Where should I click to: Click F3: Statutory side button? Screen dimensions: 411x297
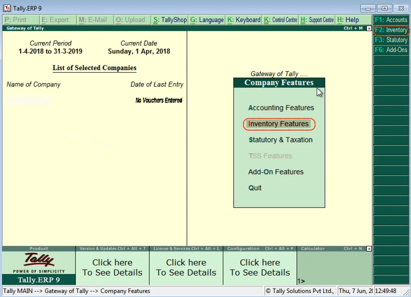click(x=391, y=40)
